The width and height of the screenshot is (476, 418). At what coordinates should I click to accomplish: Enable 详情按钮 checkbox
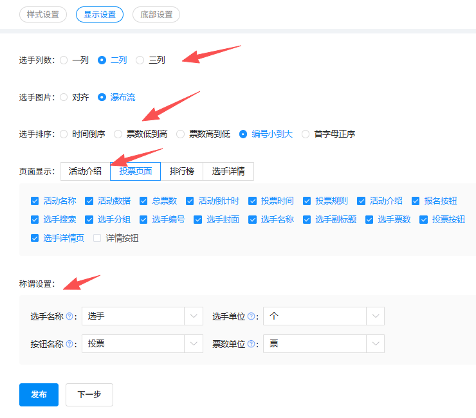click(x=97, y=239)
